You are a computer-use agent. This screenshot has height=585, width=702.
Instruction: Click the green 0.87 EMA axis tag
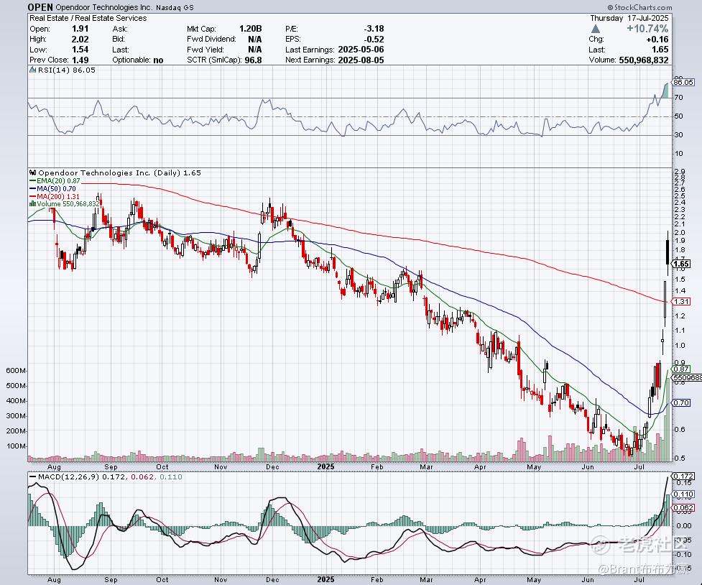coord(681,369)
